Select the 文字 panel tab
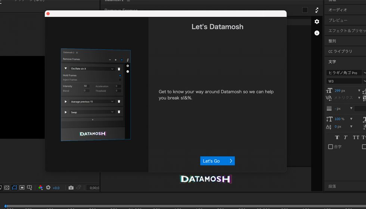Image resolution: width=366 pixels, height=209 pixels. tap(332, 62)
